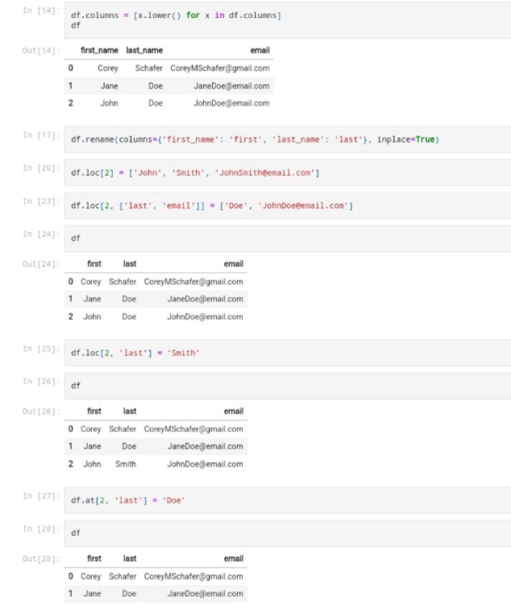The height and width of the screenshot is (607, 511).
Task: Click cell In [23] setting last and email
Action: (x=287, y=206)
